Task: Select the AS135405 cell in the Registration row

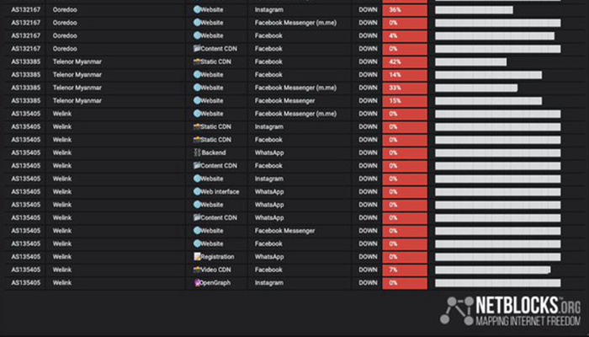Action: 26,257
